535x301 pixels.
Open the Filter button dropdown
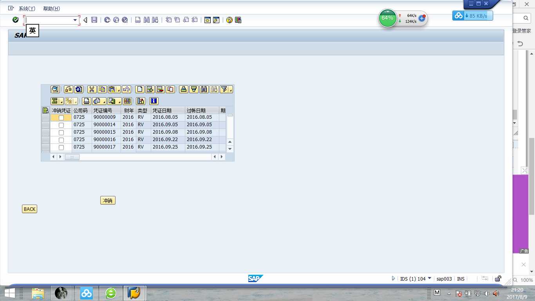coord(231,90)
